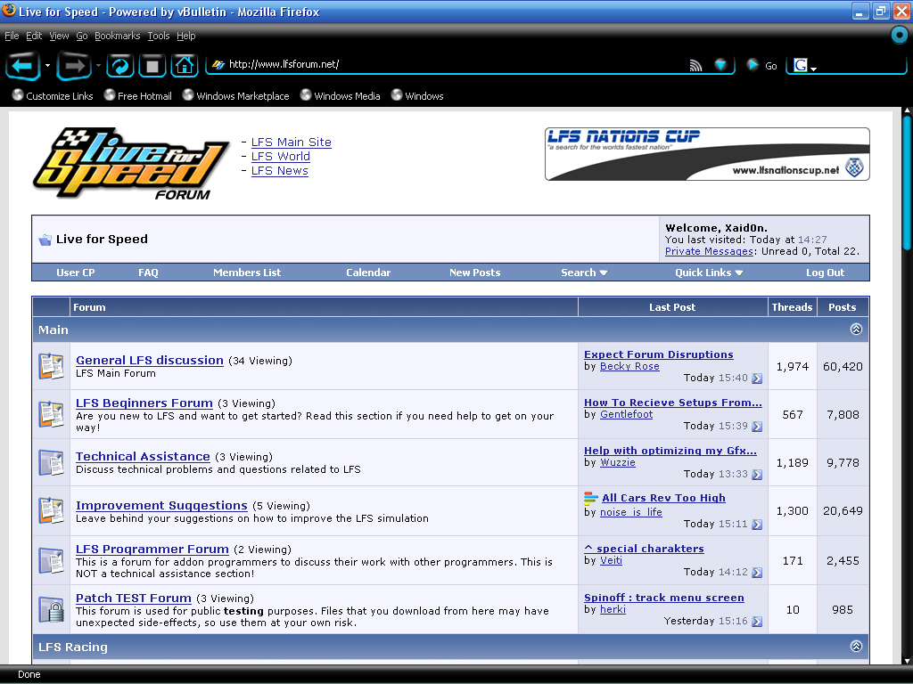Viewport: 913px width, 684px height.
Task: Click the Google search engine icon
Action: pyautogui.click(x=801, y=65)
